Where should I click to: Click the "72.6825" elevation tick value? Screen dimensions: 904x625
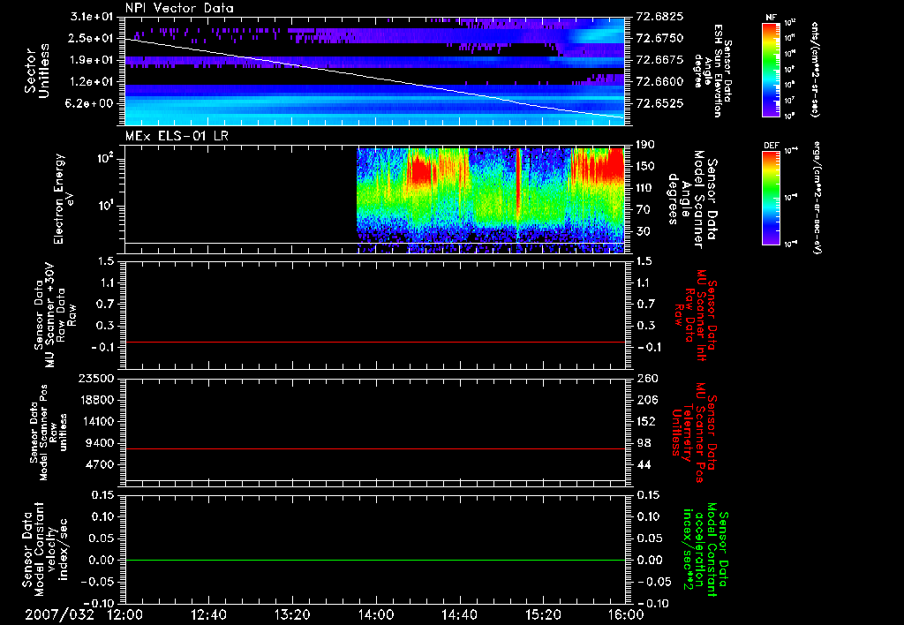pos(659,16)
